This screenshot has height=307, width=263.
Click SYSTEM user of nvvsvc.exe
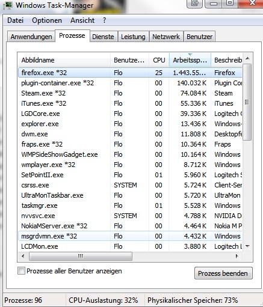point(125,216)
